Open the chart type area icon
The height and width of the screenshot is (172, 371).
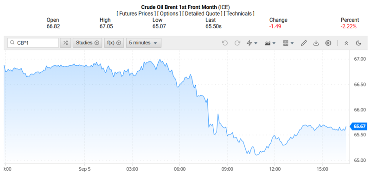(x=268, y=43)
